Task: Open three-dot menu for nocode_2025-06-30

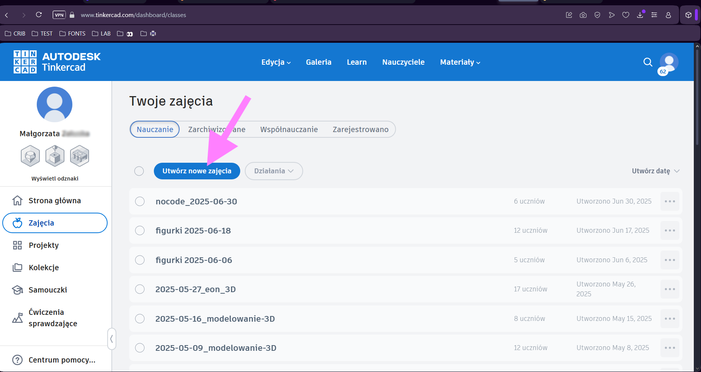Action: 670,201
